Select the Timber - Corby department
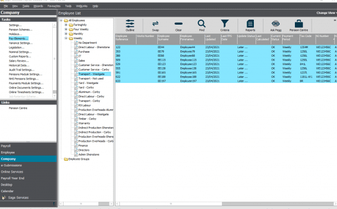 [x=87, y=119]
